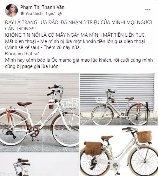Open the bike photo with wicker basket
The height and width of the screenshot is (176, 158).
point(119,151)
